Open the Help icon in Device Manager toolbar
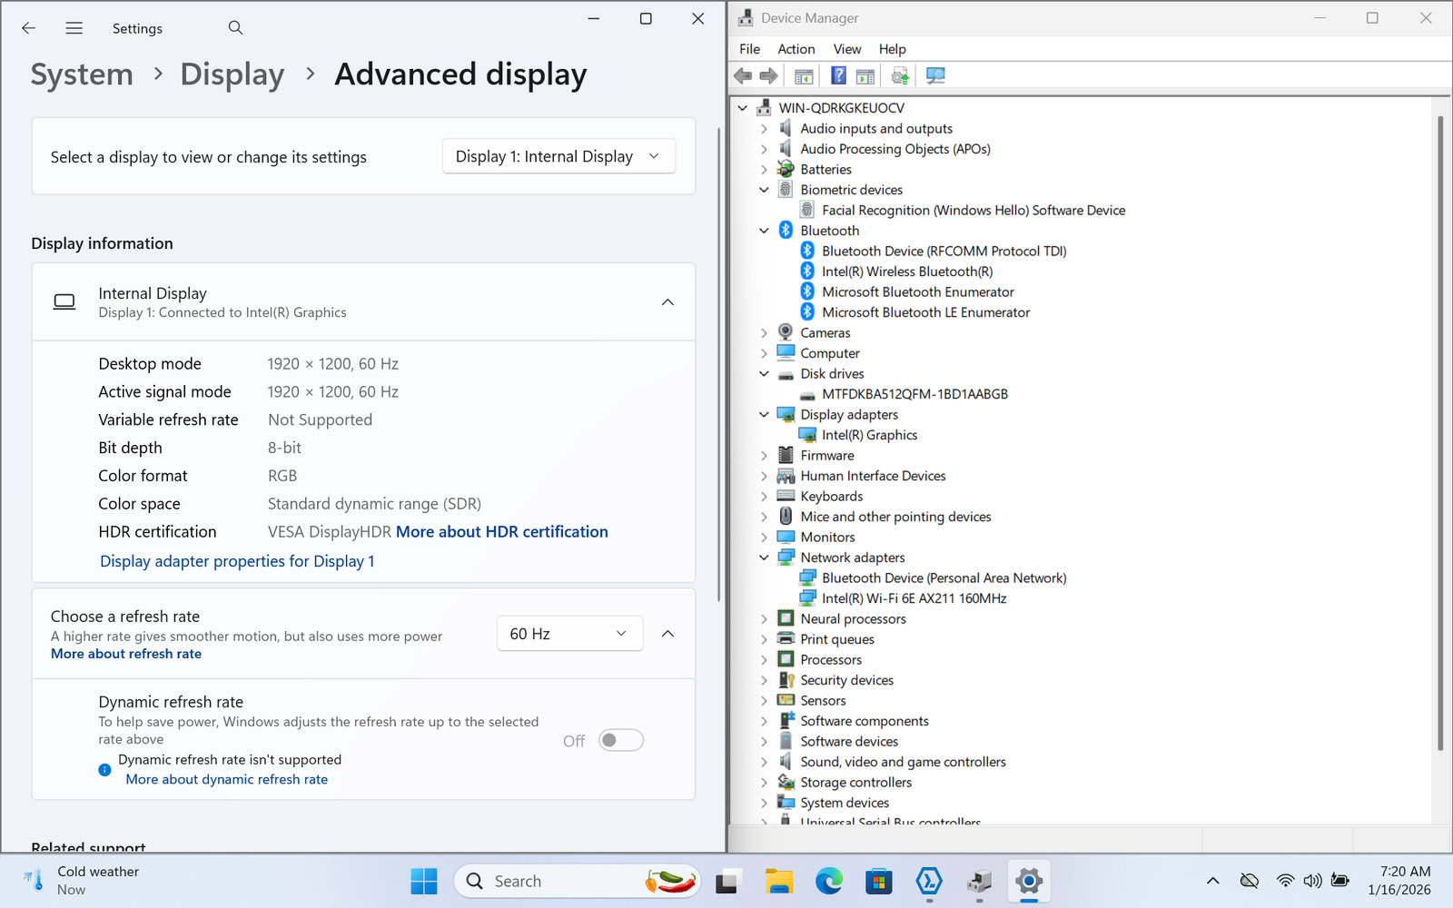 click(x=838, y=76)
